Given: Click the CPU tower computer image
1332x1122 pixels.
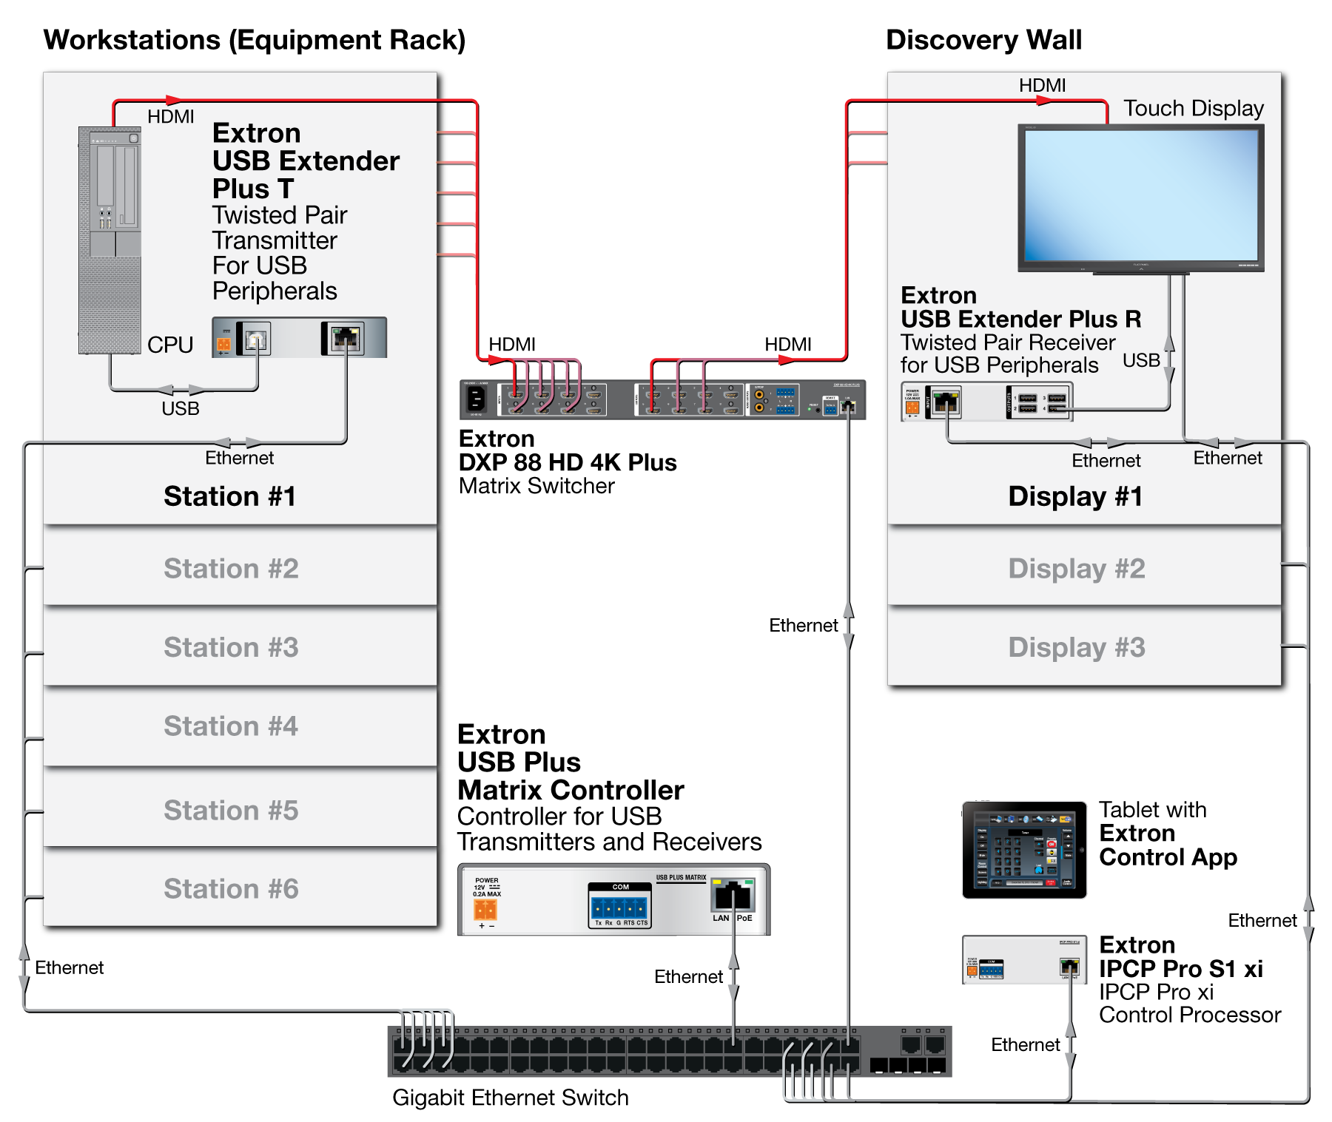Looking at the screenshot, I should pos(110,240).
